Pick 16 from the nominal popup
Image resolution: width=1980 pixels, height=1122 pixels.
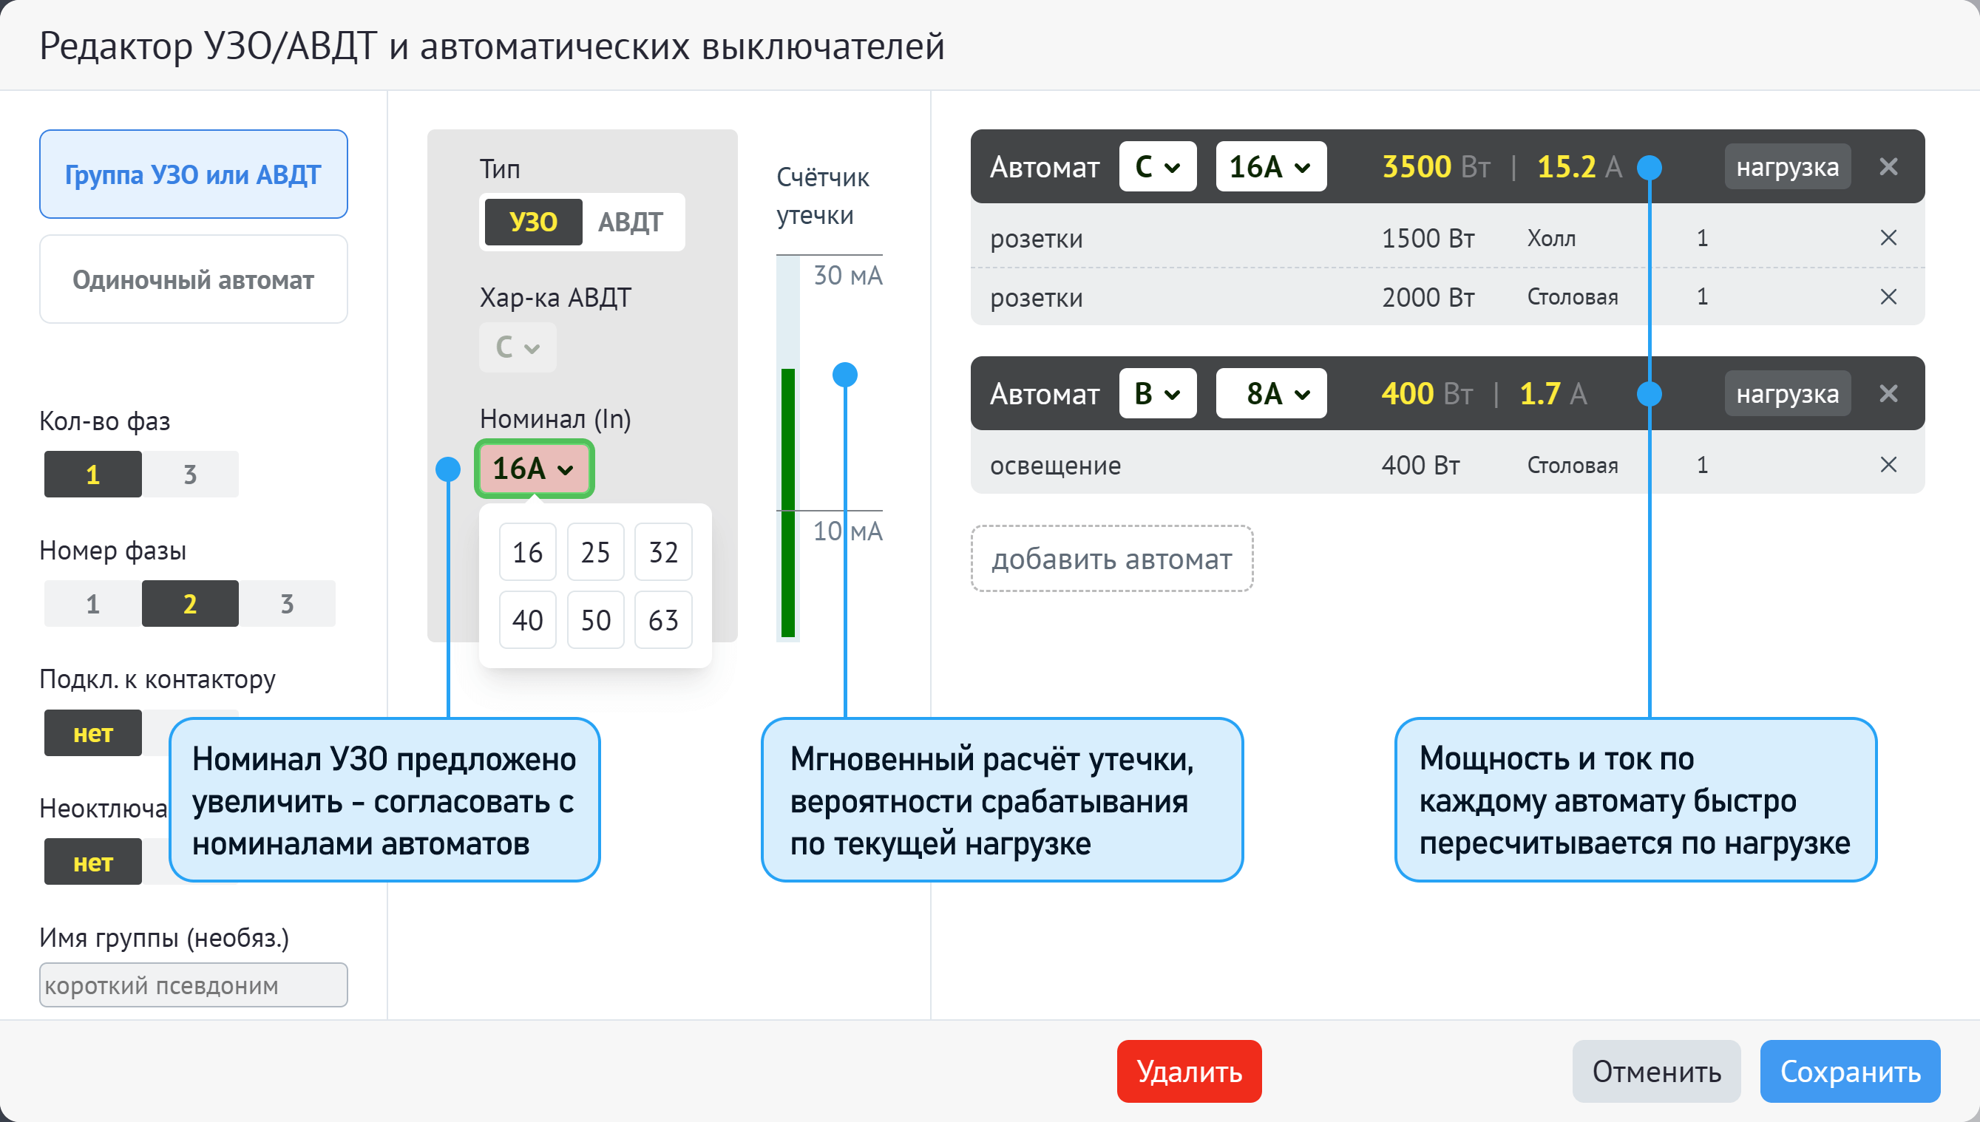pos(528,551)
